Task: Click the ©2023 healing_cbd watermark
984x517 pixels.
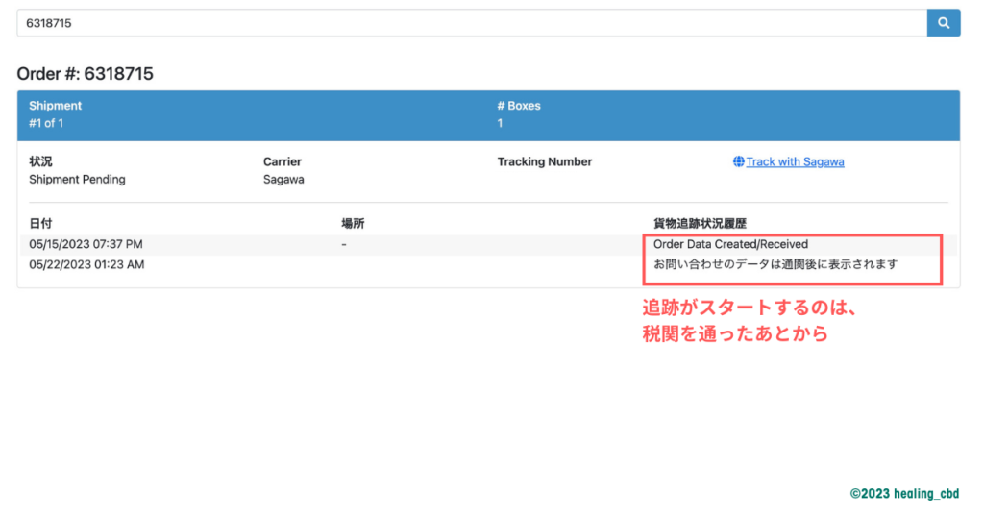Action: click(904, 493)
